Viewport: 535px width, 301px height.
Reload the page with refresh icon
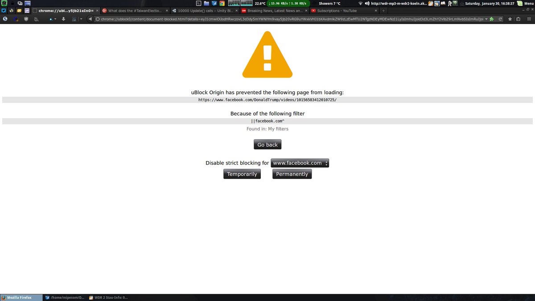[x=500, y=19]
